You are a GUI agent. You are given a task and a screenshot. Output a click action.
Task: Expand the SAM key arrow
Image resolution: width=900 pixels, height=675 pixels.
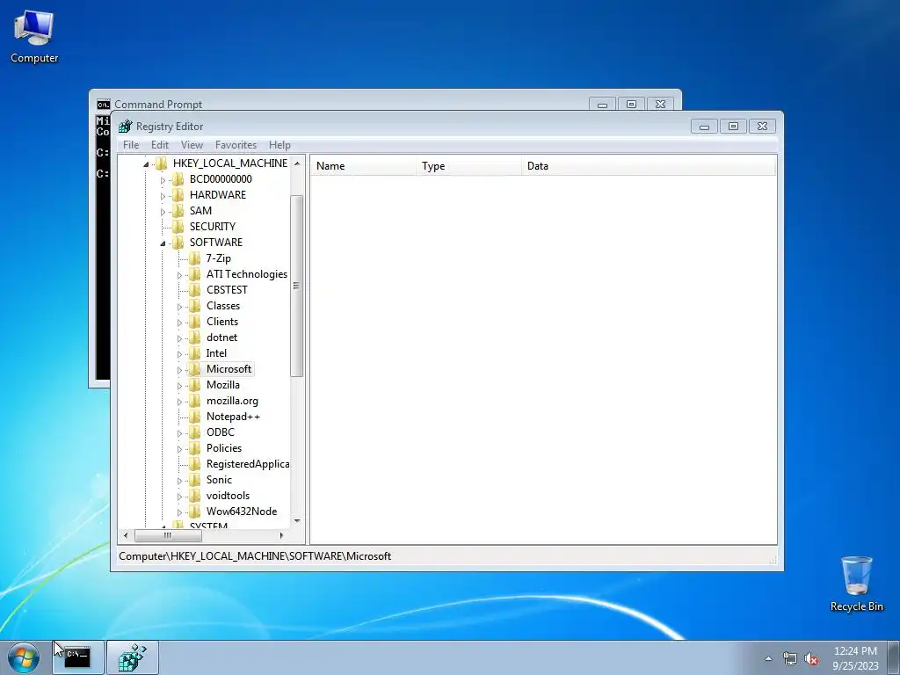point(163,212)
